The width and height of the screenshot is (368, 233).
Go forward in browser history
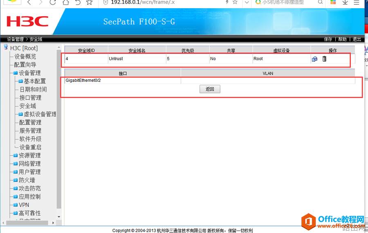(x=41, y=2)
